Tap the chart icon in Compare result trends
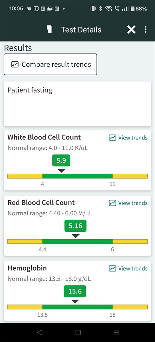155x342 pixels. point(15,65)
